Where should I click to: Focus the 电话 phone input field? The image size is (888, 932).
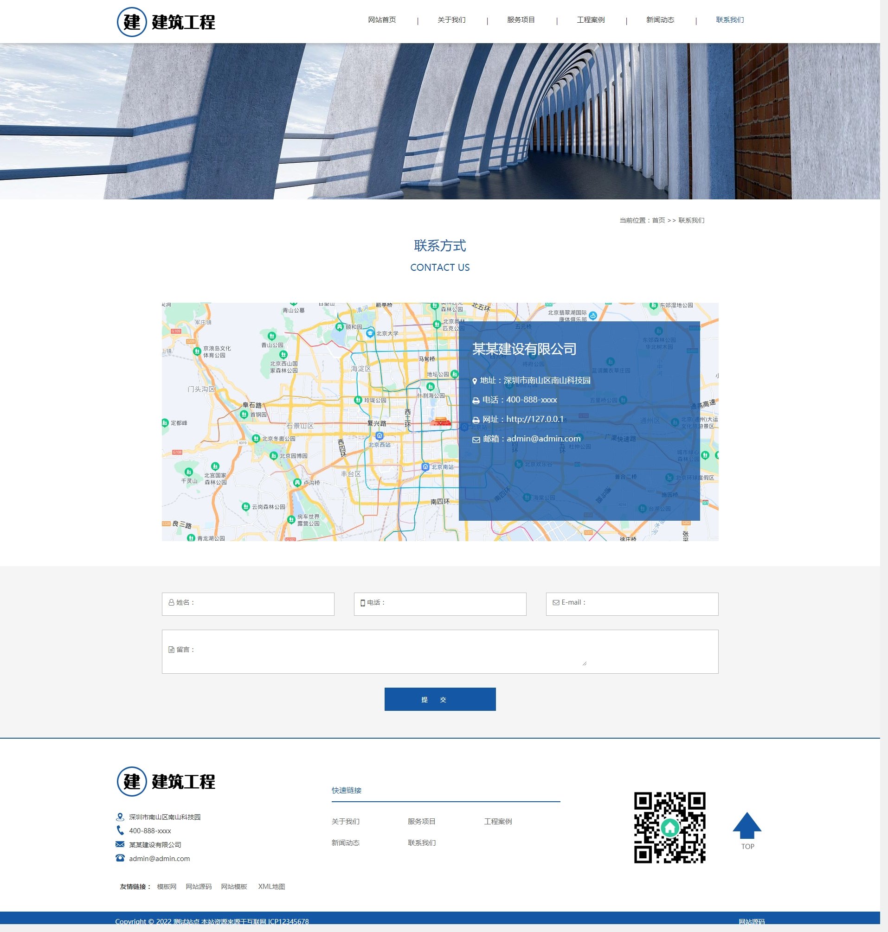[x=440, y=604]
